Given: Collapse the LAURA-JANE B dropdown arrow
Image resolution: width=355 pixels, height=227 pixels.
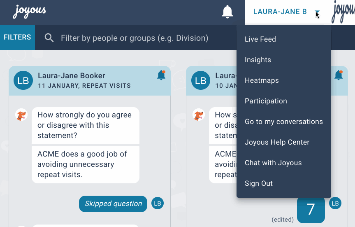Looking at the screenshot, I should pos(317,12).
